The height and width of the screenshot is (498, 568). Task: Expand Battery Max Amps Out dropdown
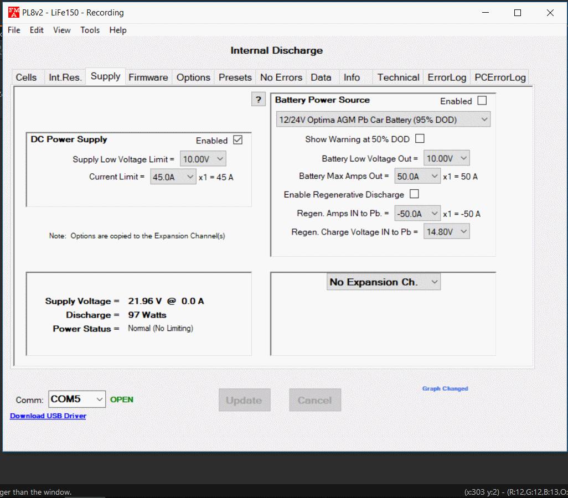pos(417,177)
